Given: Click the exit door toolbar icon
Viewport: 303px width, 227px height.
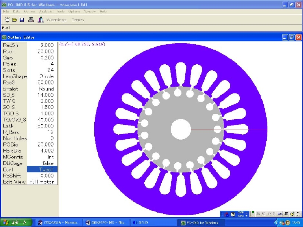Looking at the screenshot, I should pyautogui.click(x=41, y=20).
